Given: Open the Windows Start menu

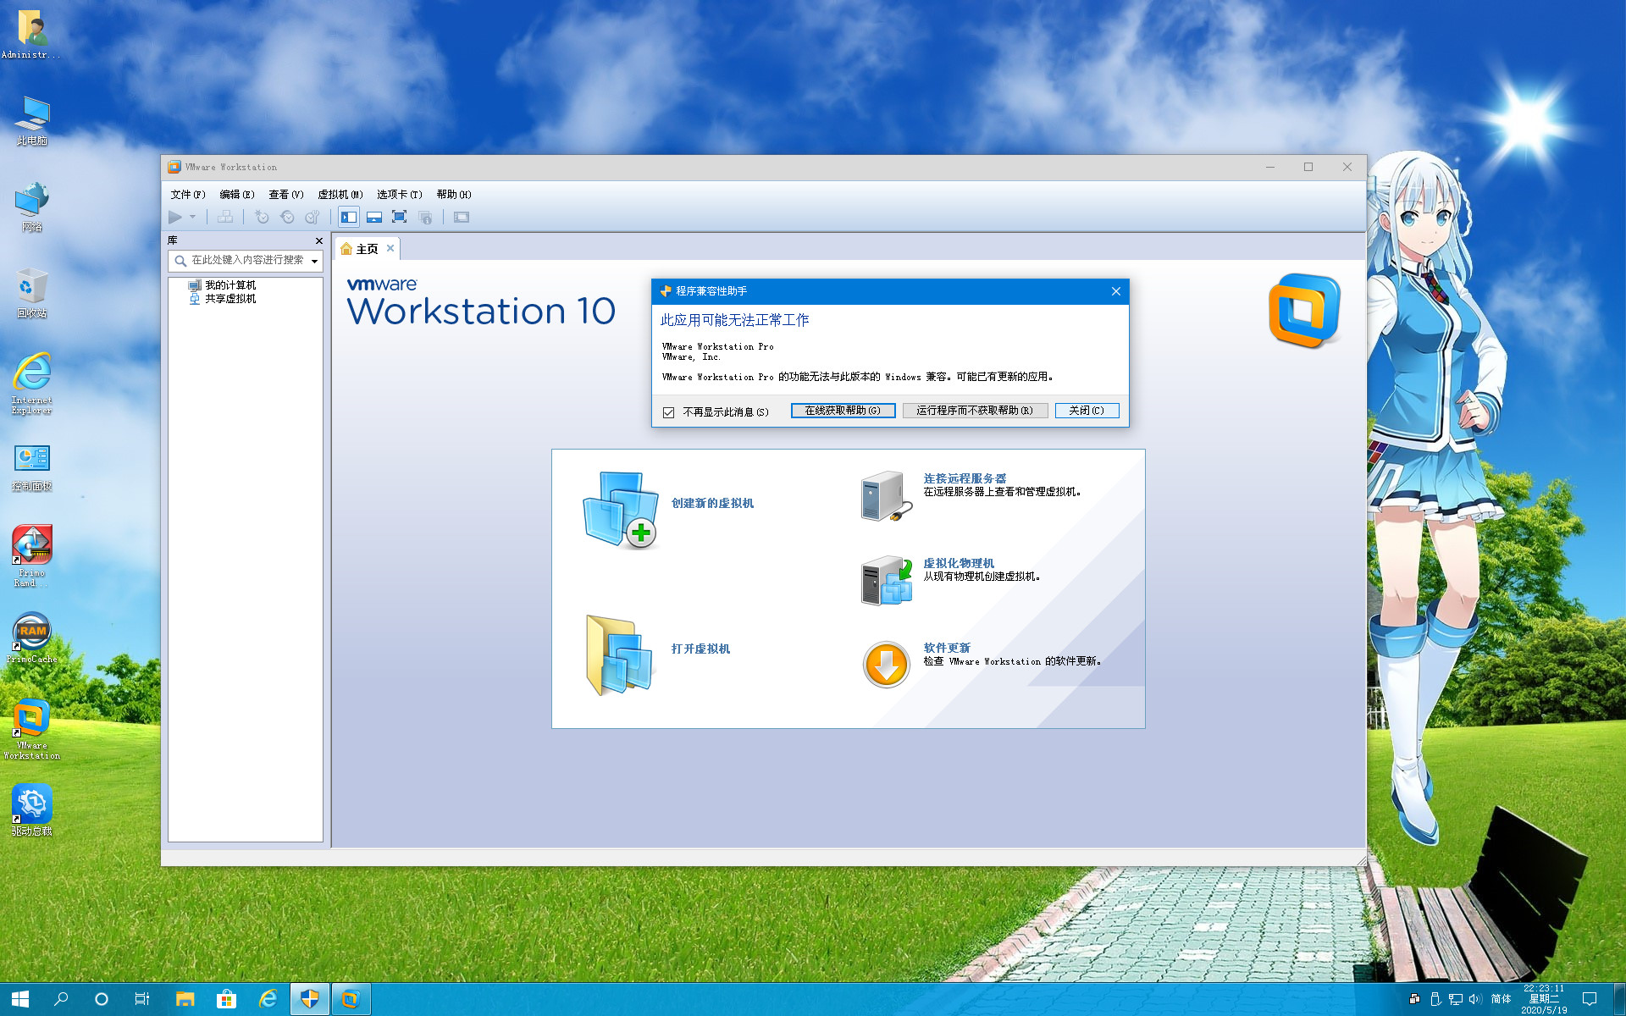Looking at the screenshot, I should (x=20, y=999).
